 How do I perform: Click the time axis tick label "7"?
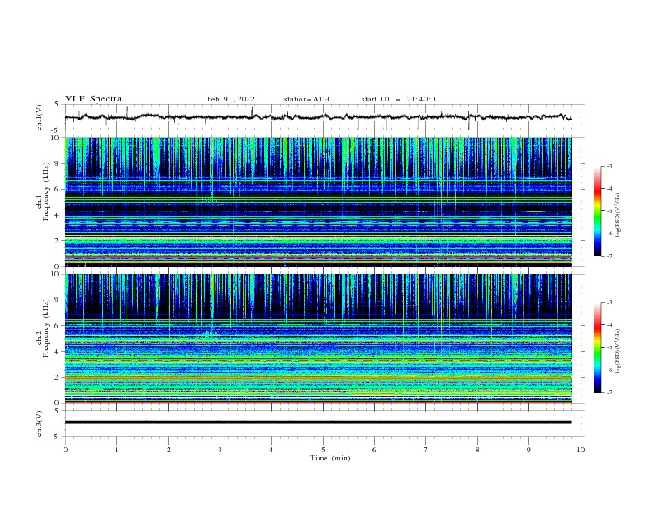(x=426, y=450)
